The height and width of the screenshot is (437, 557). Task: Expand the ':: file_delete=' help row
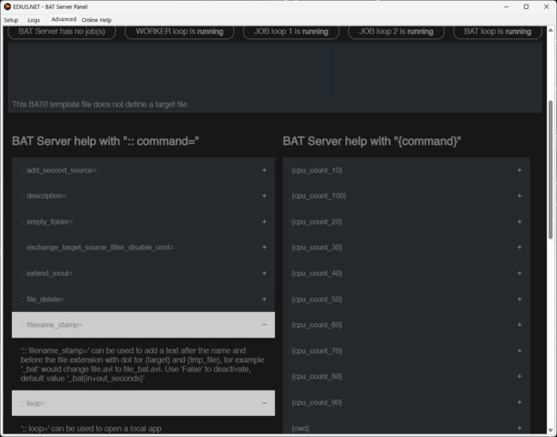143,299
